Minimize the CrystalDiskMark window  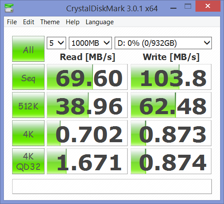173,8
